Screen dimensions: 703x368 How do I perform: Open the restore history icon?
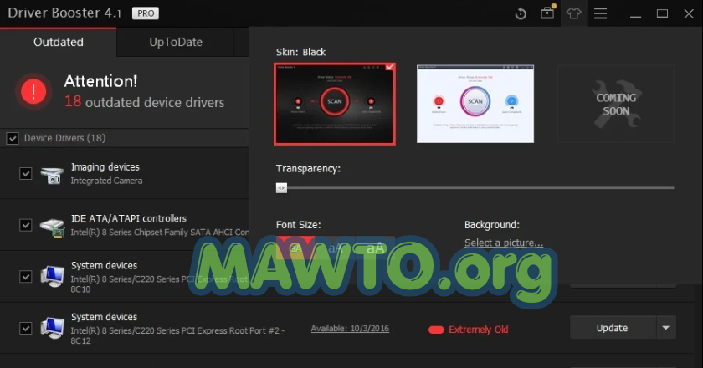[x=521, y=13]
